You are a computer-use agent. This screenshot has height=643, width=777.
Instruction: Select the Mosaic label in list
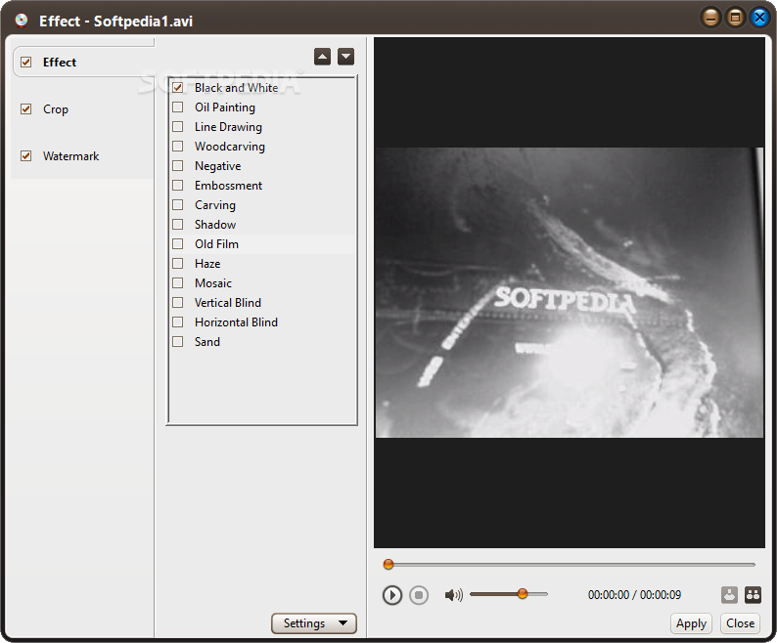coord(213,283)
